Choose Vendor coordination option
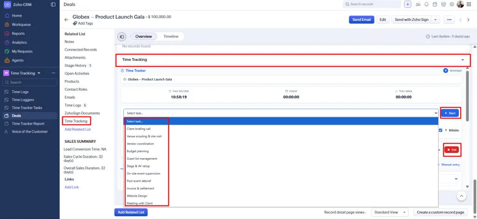The width and height of the screenshot is (477, 219). tap(140, 144)
